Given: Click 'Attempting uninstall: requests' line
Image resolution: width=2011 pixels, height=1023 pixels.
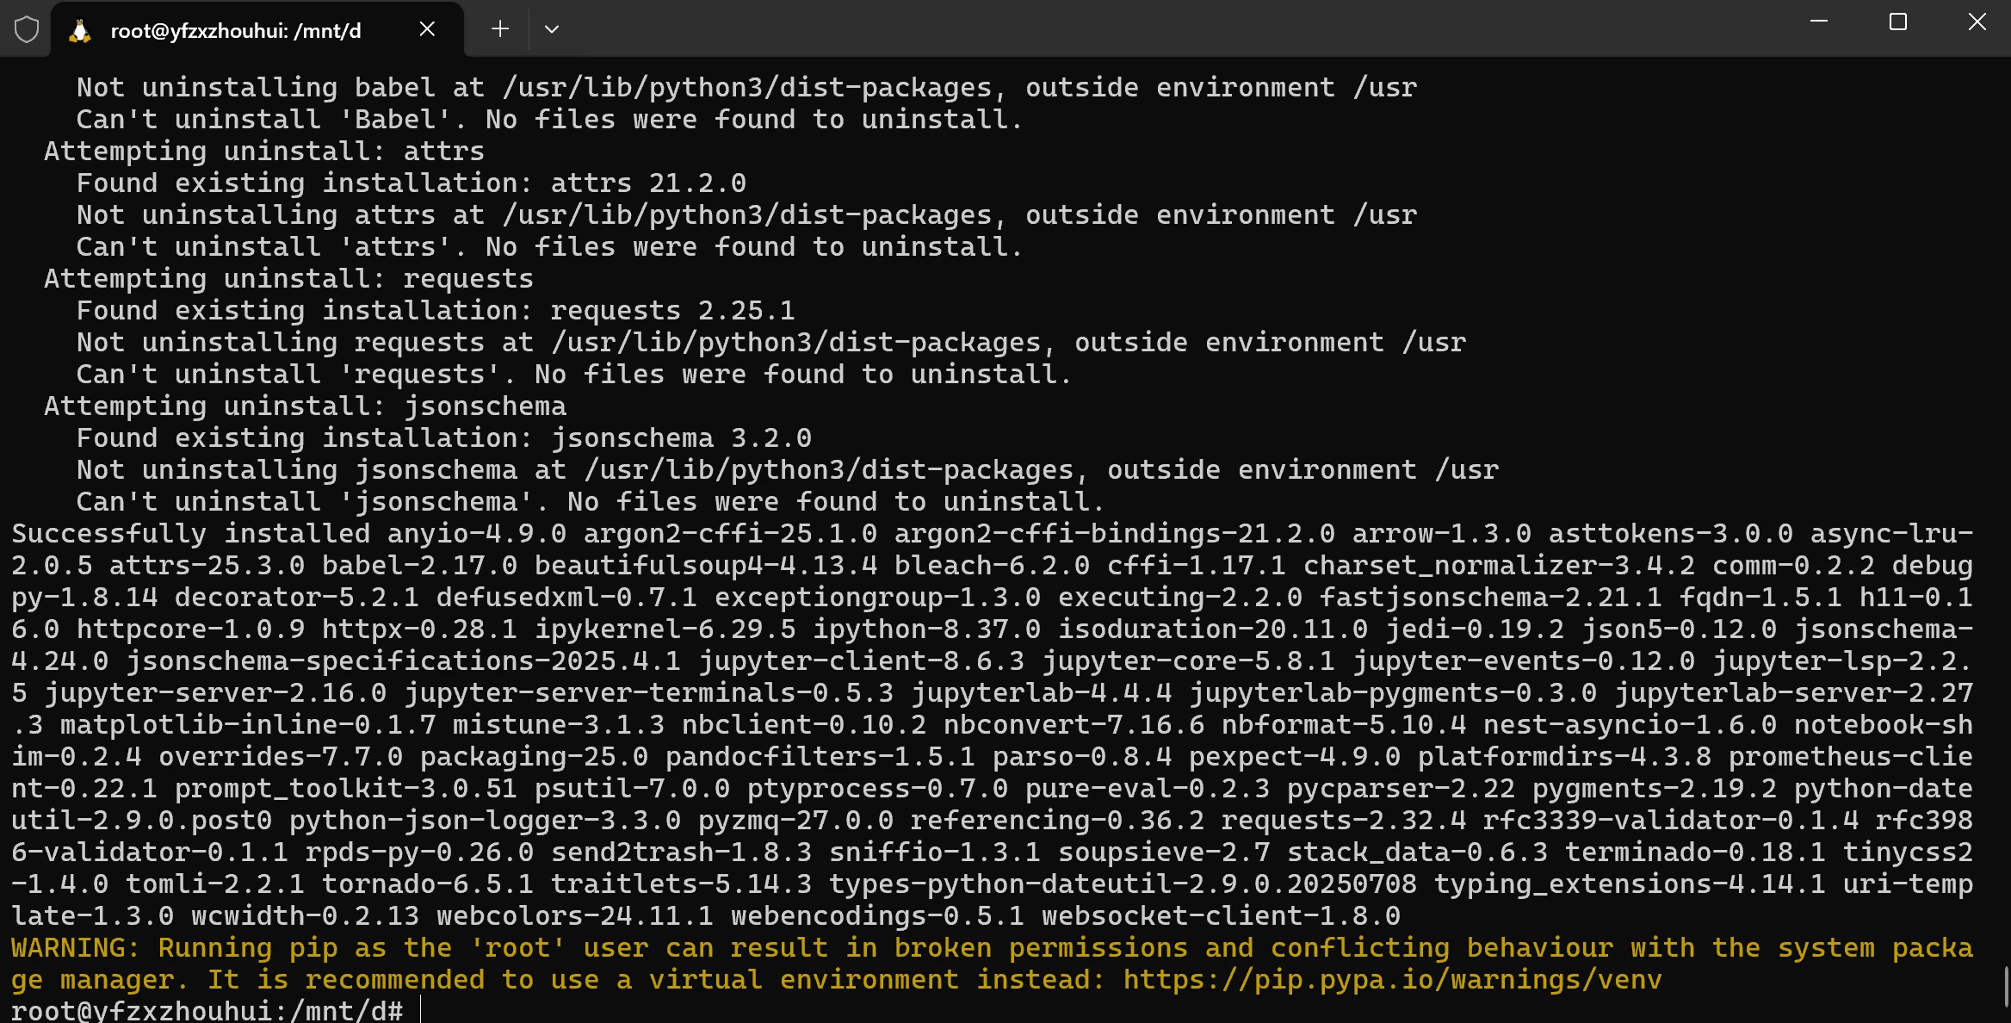Looking at the screenshot, I should [x=289, y=279].
